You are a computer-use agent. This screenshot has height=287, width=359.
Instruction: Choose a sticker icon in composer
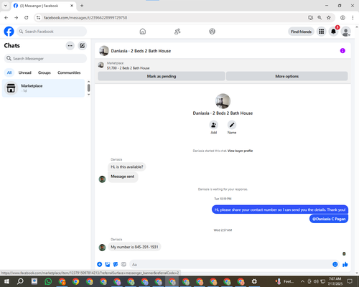click(116, 264)
